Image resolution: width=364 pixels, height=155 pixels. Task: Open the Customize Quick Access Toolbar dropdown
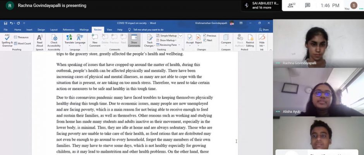(x=24, y=23)
